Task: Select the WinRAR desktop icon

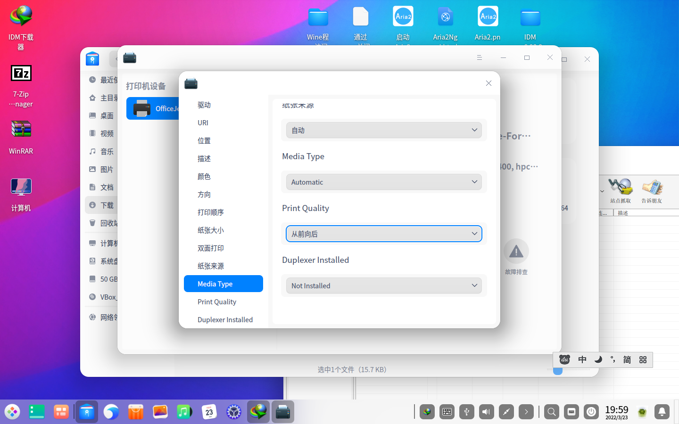Action: tap(21, 138)
